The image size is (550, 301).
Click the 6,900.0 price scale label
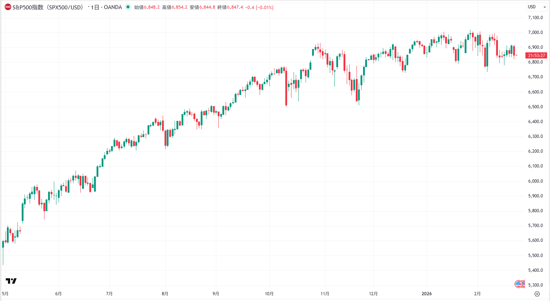535,47
